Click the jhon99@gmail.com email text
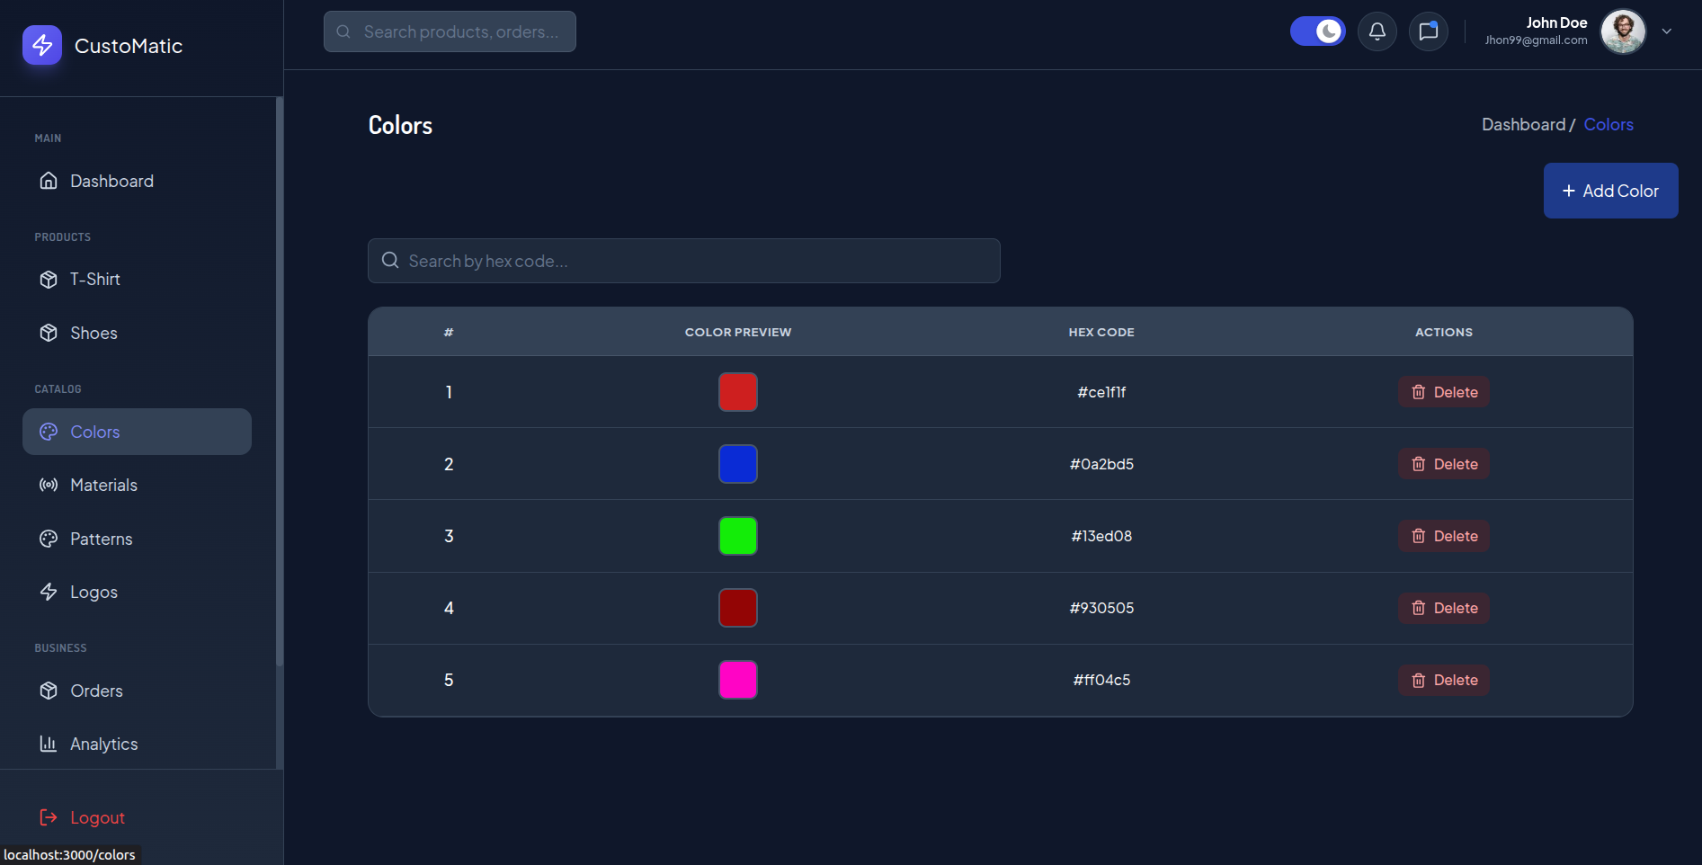The image size is (1702, 865). [1536, 40]
